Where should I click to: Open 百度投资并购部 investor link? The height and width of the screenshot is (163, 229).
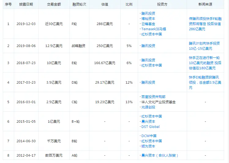coord(153,97)
